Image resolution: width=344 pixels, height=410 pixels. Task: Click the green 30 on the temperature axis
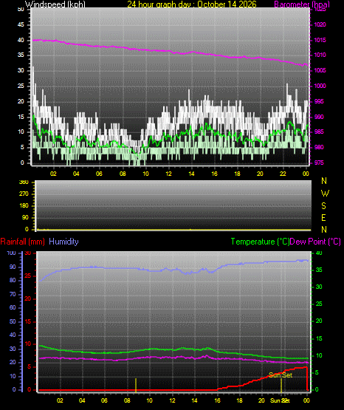(319, 287)
